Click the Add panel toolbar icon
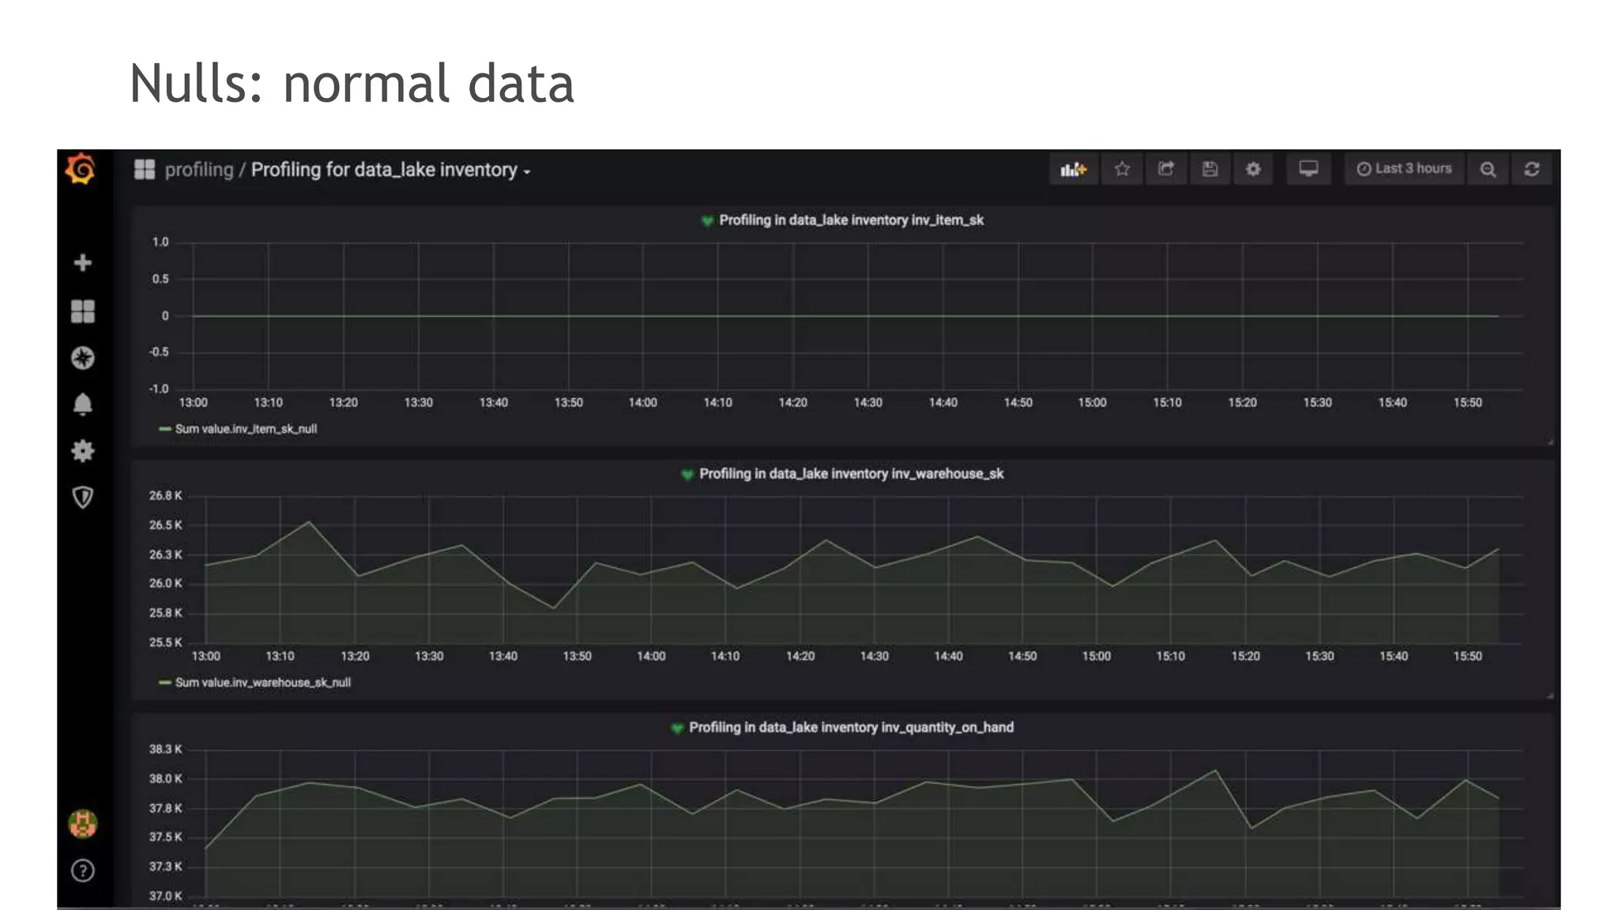This screenshot has height=910, width=1618. pos(1074,169)
